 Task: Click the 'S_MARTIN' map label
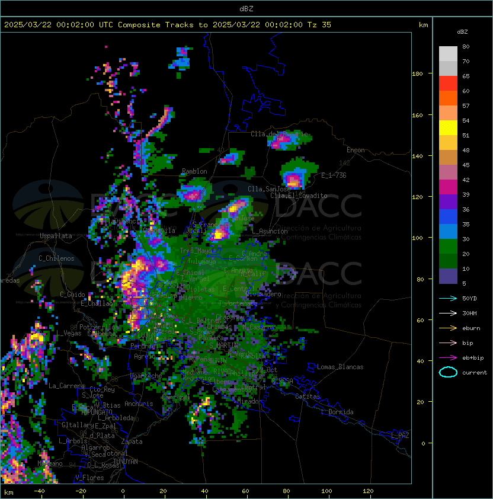[223, 345]
